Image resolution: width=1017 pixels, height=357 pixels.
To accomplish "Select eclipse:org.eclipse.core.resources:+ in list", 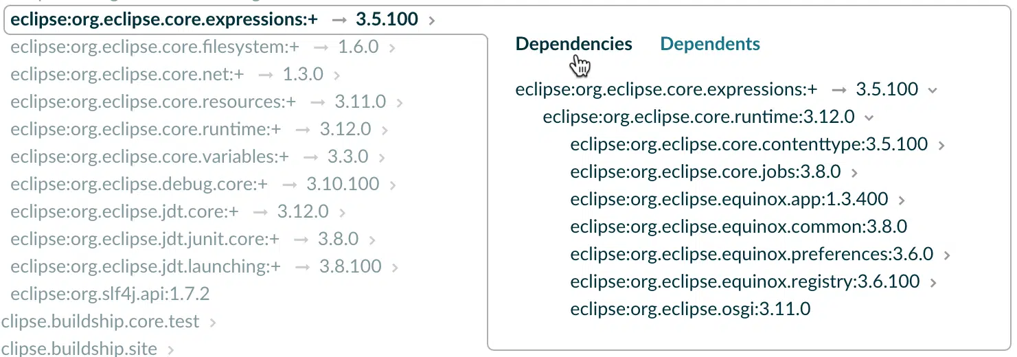I will 153,102.
